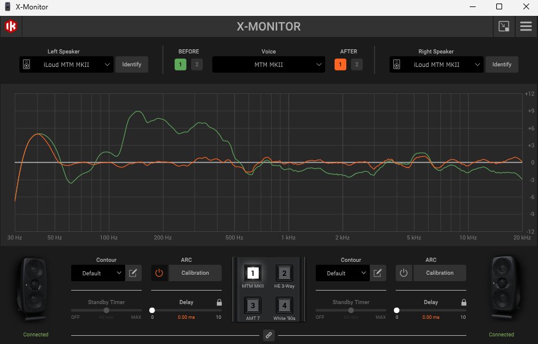Click the X-Monitor app icon in title bar

(7, 6)
